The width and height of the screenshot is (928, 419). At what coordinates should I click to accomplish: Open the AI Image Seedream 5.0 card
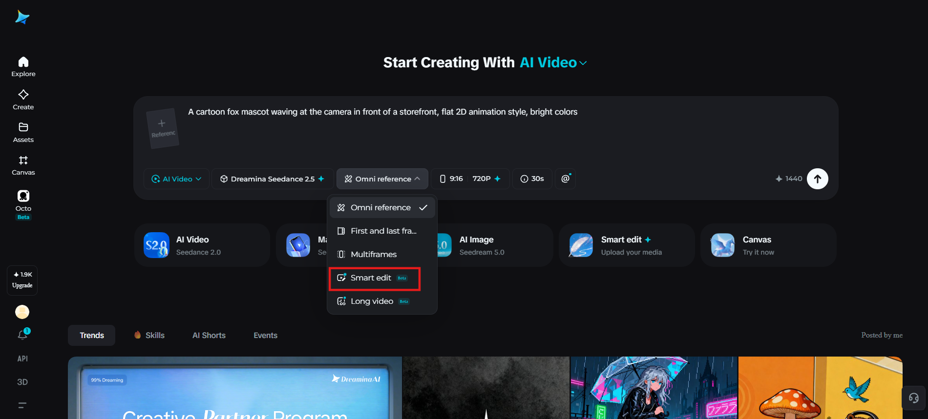pos(495,245)
